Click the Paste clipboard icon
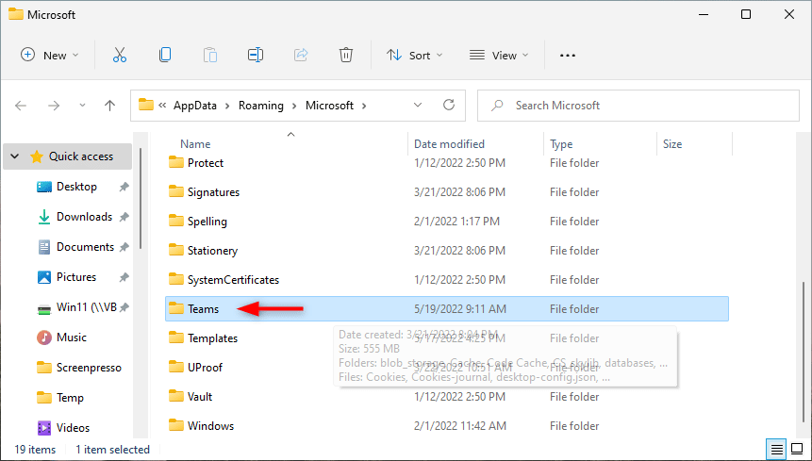The height and width of the screenshot is (461, 812). [209, 55]
